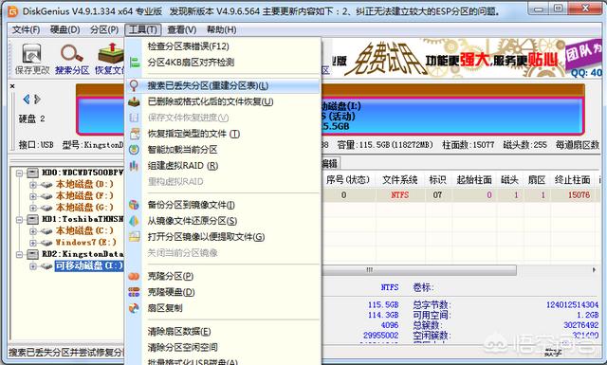Image resolution: width=607 pixels, height=365 pixels.
Task: Expand Windows7 (E:) tree node
Action: coord(33,243)
